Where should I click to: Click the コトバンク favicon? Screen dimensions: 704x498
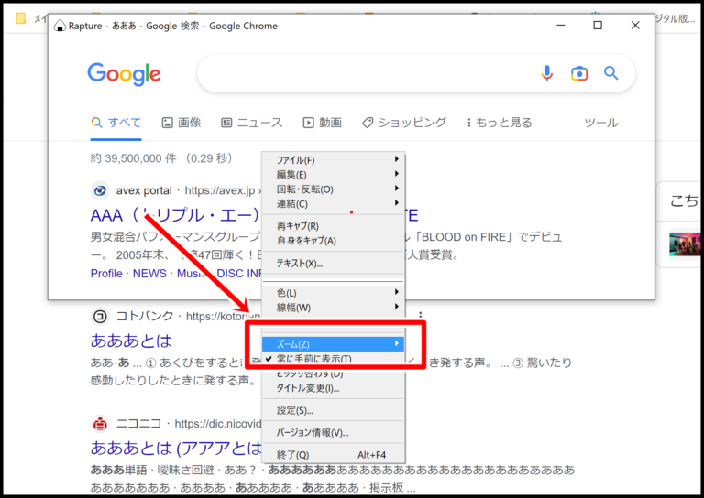click(100, 317)
